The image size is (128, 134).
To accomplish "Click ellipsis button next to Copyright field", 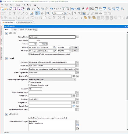I will (78, 62).
